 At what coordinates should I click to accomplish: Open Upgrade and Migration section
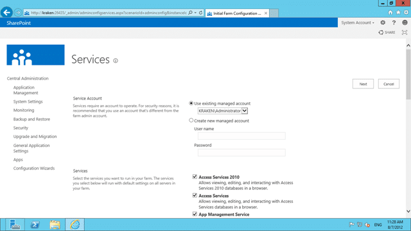pyautogui.click(x=35, y=137)
